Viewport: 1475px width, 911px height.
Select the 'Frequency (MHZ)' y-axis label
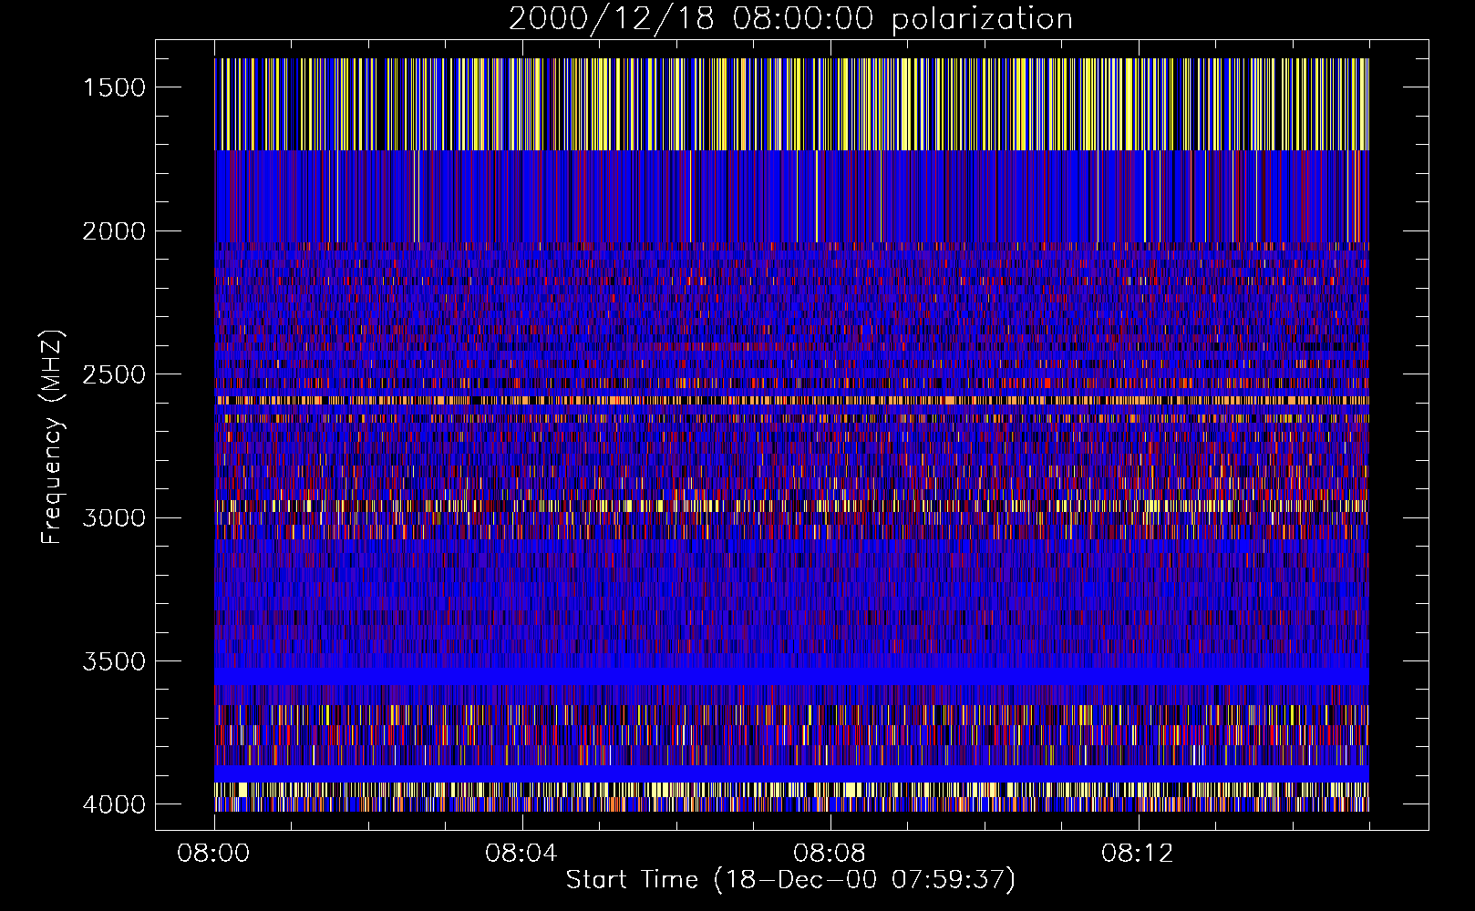pos(53,437)
